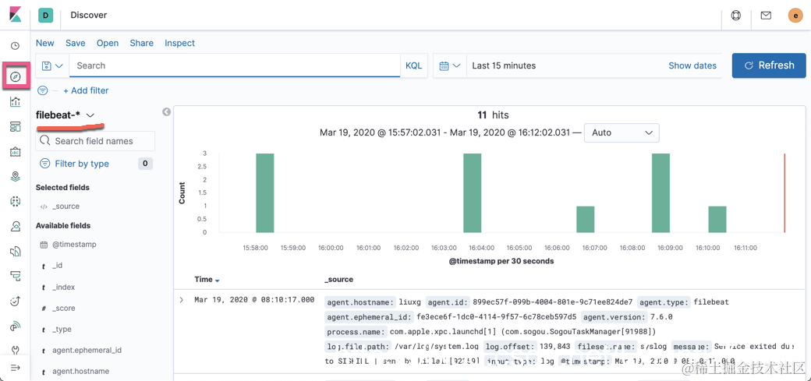Viewport: 811px width, 381px height.
Task: Click histogram bar near 16:10:00
Action: click(x=717, y=219)
